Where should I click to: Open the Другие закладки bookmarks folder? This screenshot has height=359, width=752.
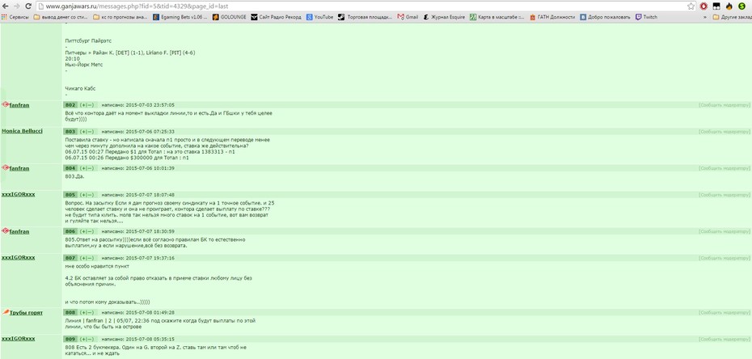click(x=732, y=17)
